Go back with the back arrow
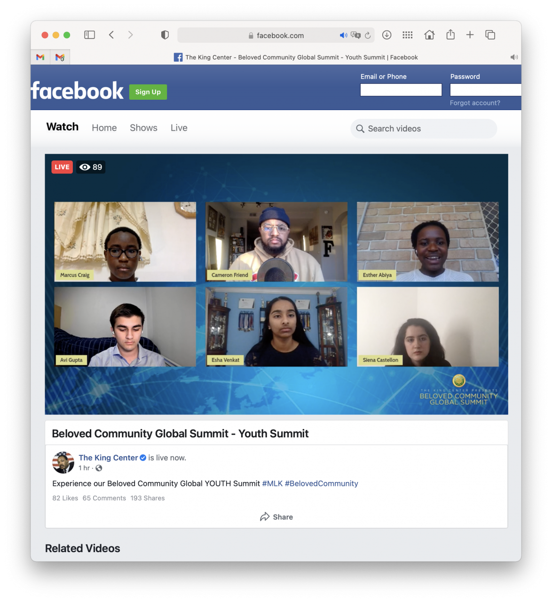Screen dimensions: 552x602 [x=111, y=35]
